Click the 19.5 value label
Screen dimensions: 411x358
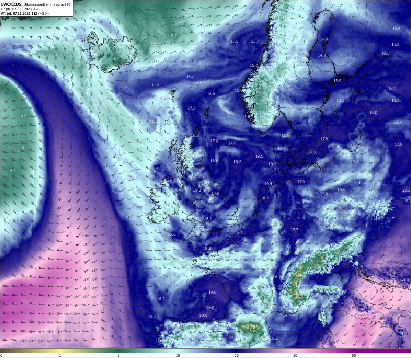pos(259,156)
